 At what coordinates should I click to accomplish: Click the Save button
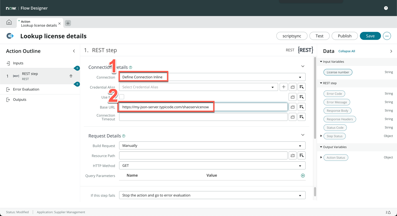click(370, 36)
